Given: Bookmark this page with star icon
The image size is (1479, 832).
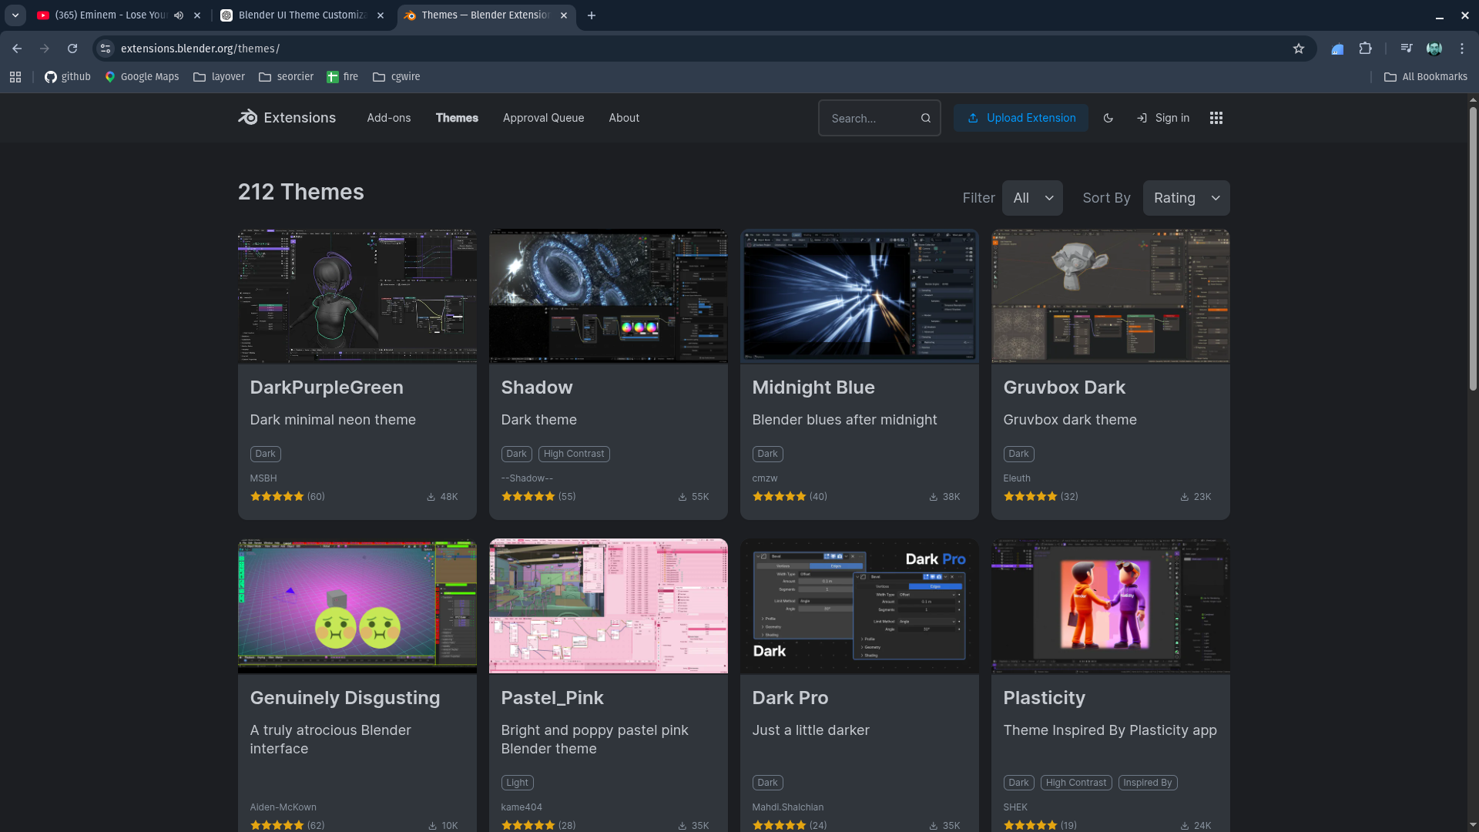Looking at the screenshot, I should coord(1298,49).
